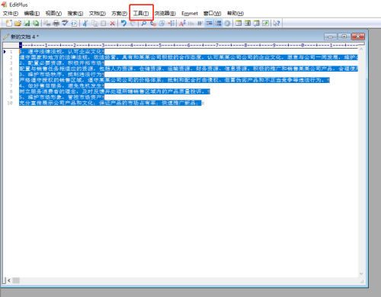
Task: Click the vertical scrollbar down arrow
Action: tap(361, 273)
